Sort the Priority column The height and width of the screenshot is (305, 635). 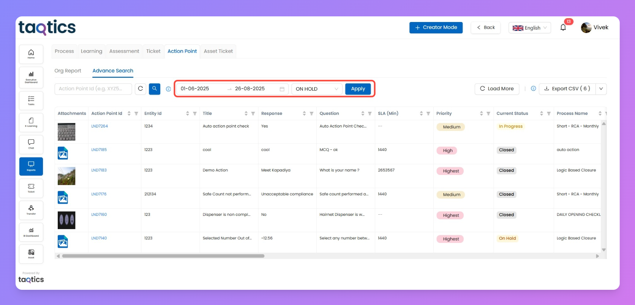[x=481, y=113]
